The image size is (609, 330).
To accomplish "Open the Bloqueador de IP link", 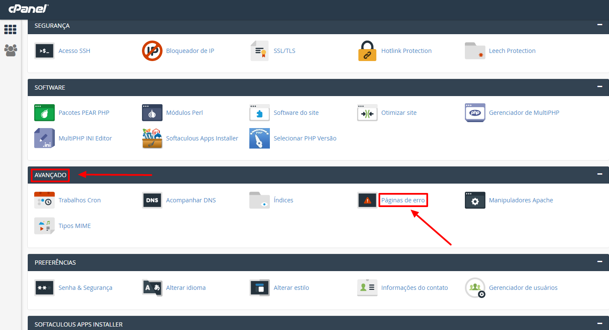I will coord(190,51).
